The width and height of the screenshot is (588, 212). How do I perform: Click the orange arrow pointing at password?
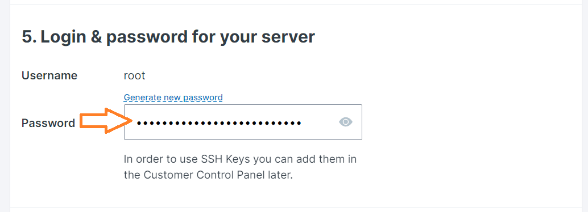pos(106,120)
